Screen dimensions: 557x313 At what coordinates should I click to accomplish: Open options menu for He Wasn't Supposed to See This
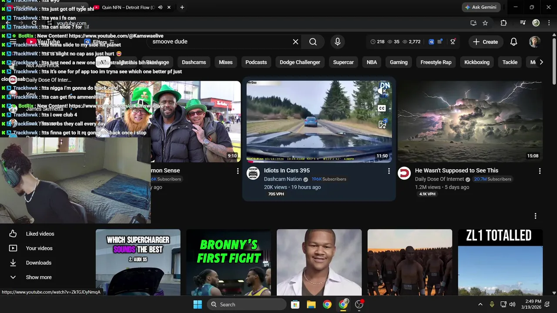tap(540, 171)
